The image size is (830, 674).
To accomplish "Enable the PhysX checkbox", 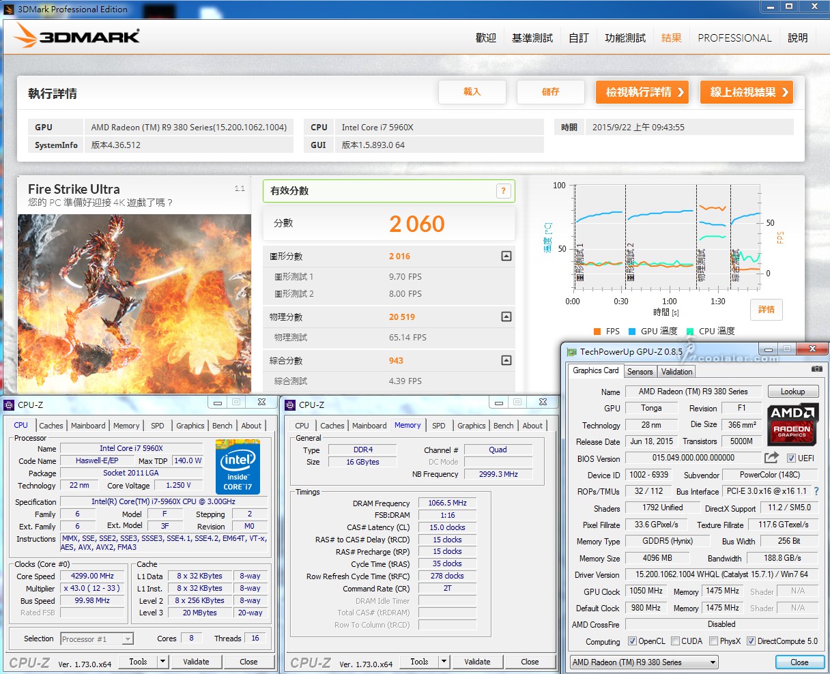I will click(713, 641).
